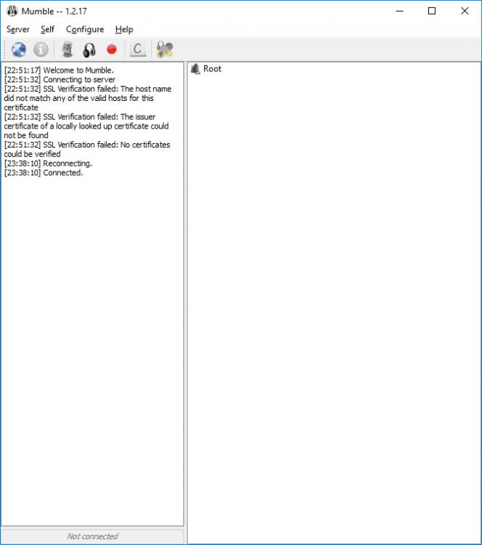The height and width of the screenshot is (545, 482).
Task: Minimize the Mumble window
Action: click(399, 11)
